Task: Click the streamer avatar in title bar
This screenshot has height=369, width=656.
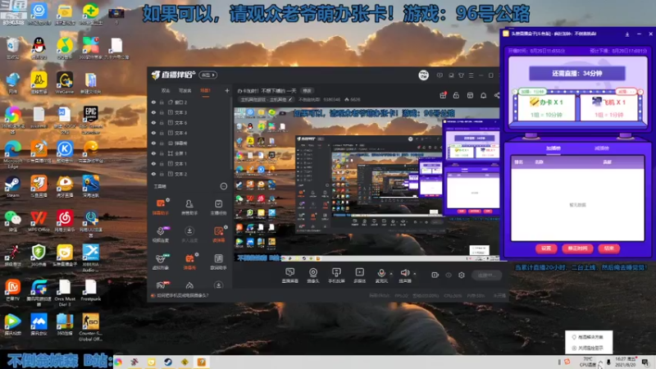Action: coord(423,75)
